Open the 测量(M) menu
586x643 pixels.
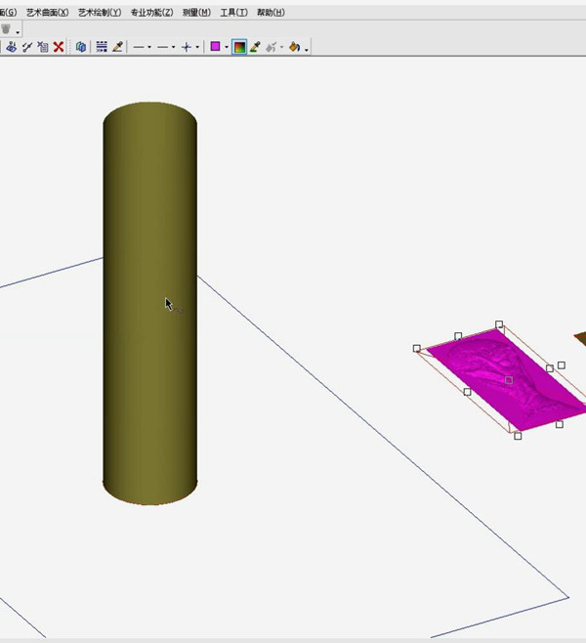(196, 13)
